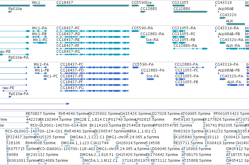Screen dimensions: 249x165
Task: Click the CG43320-PA protein label
Action: tap(231, 76)
